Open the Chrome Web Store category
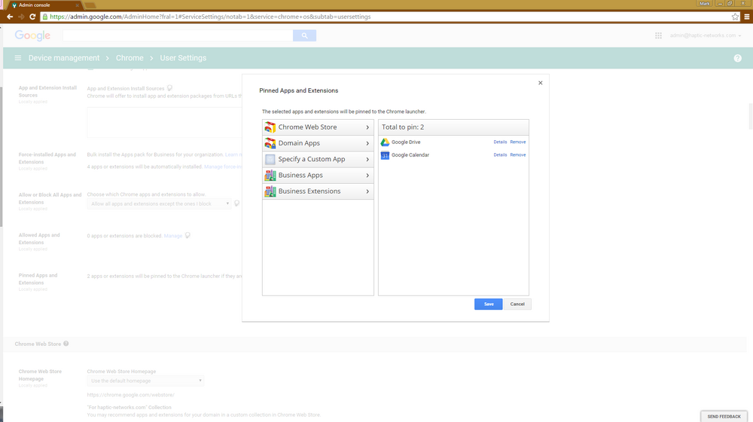 (x=318, y=127)
